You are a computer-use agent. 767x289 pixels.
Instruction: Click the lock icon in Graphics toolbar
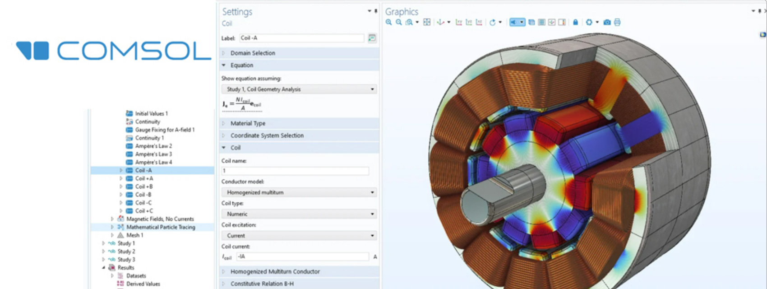(x=575, y=22)
